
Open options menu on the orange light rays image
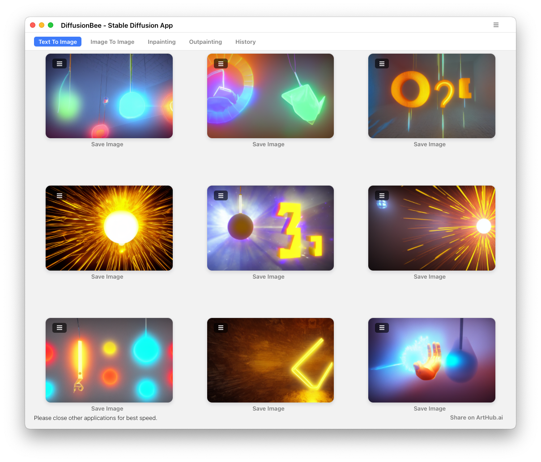(382, 195)
